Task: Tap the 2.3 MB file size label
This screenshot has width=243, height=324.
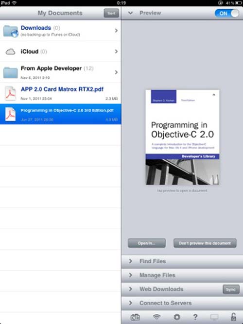Action: 112,99
